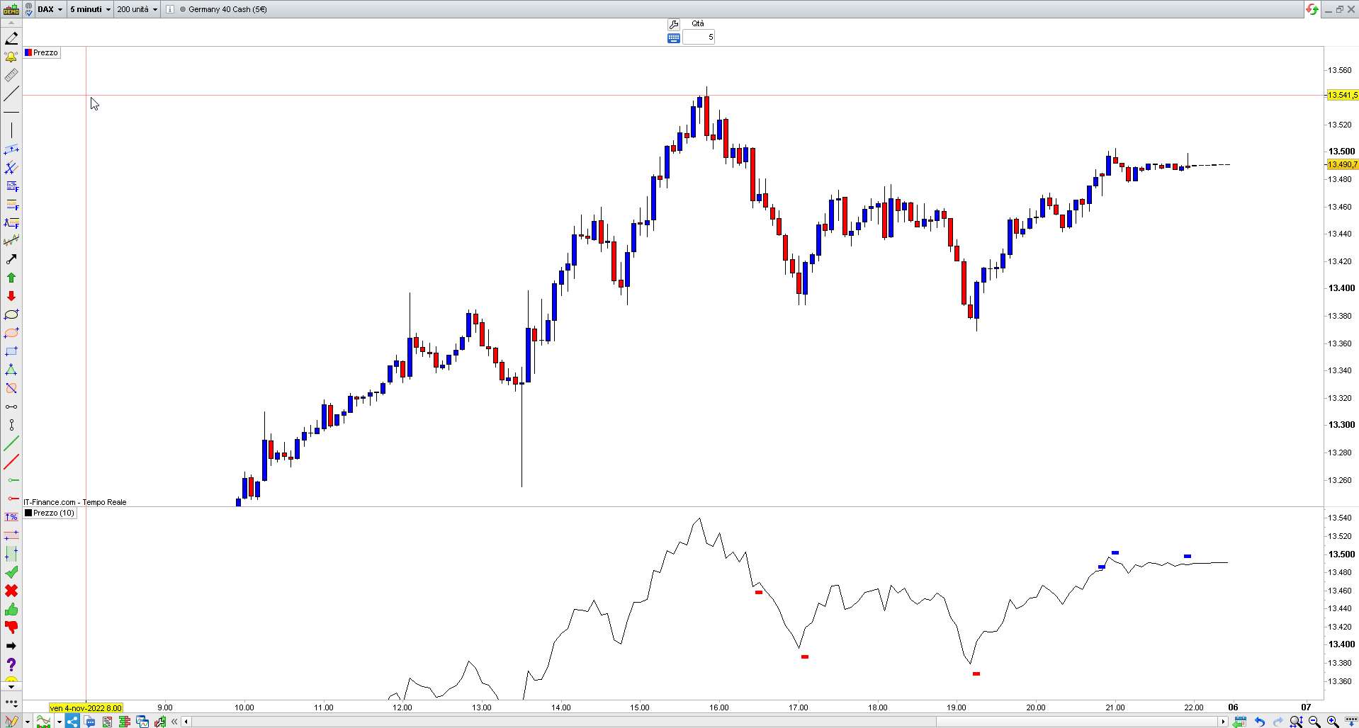Select the vertical line tool
Screen dimensions: 1359x728
point(11,130)
